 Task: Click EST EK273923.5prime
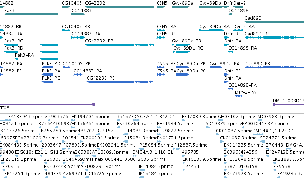click(x=226, y=178)
